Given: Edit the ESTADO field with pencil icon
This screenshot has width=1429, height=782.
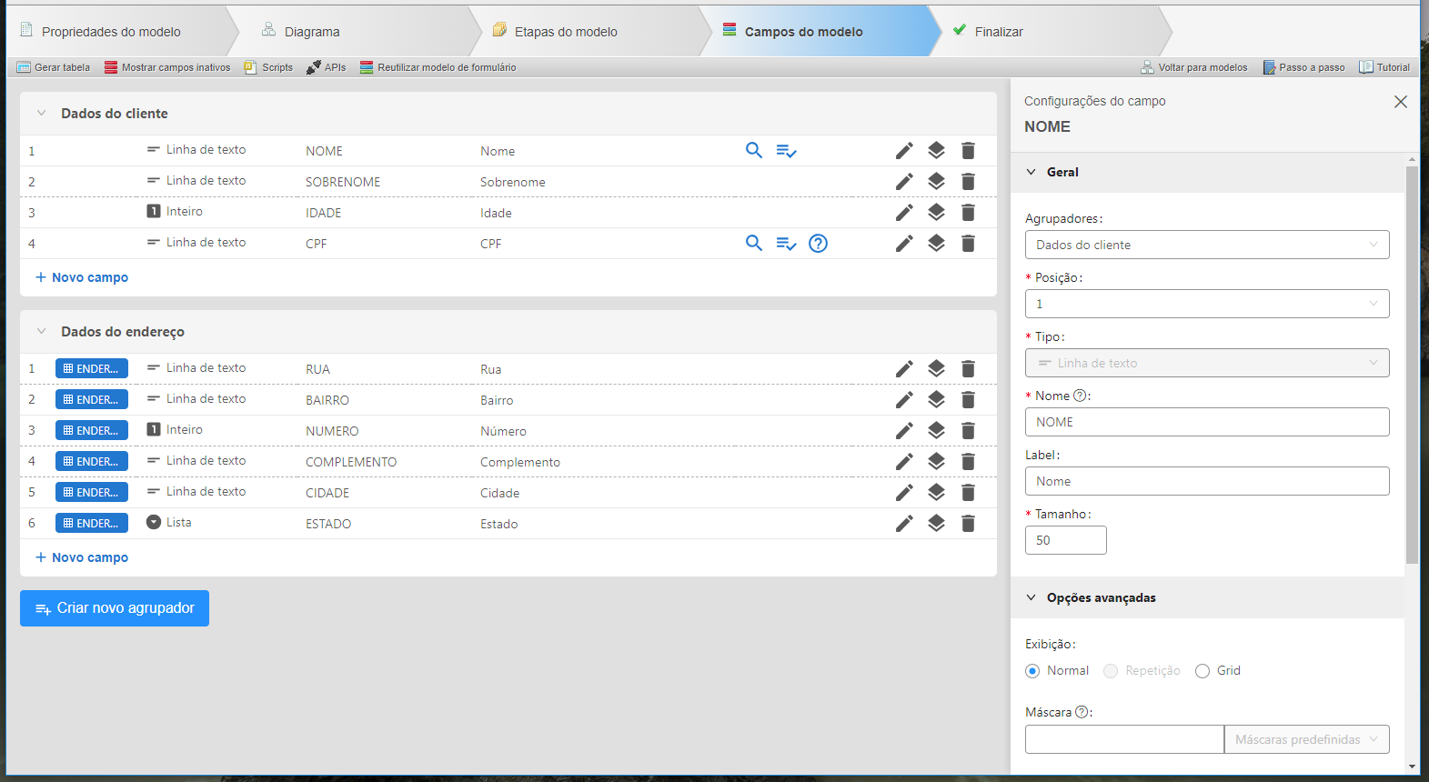Looking at the screenshot, I should [904, 524].
